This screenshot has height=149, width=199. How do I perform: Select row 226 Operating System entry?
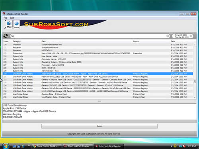(x=98, y=62)
